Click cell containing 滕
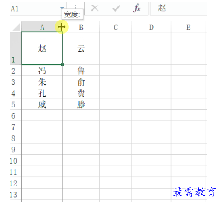The width and height of the screenshot is (219, 204). pos(81,104)
